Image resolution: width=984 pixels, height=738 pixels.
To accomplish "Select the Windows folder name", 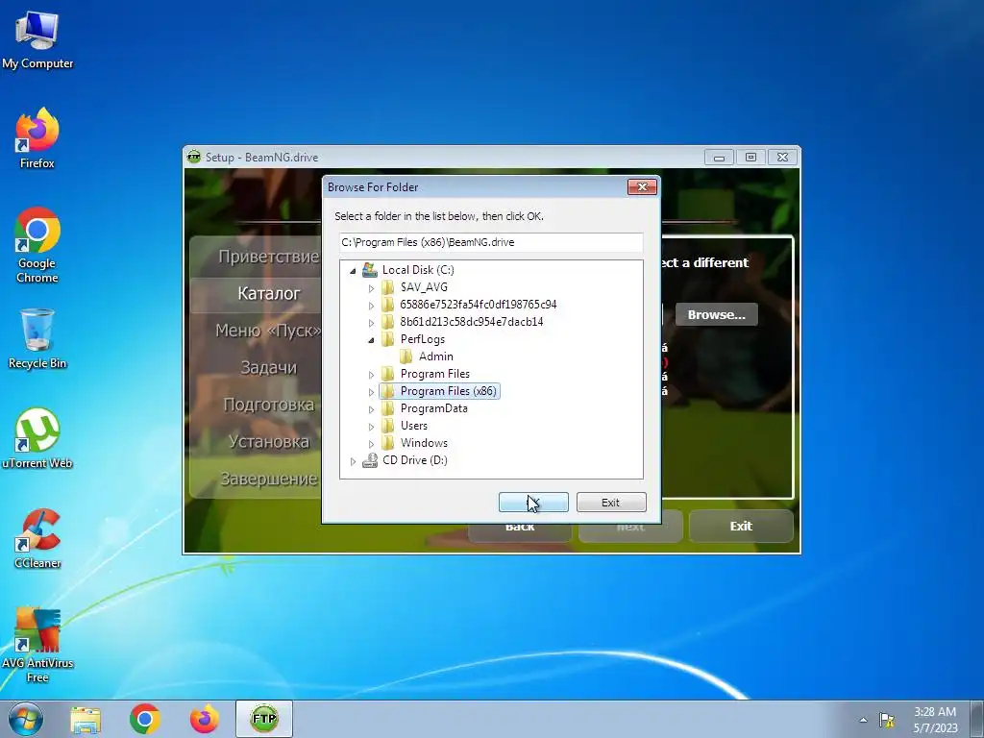I will point(424,443).
